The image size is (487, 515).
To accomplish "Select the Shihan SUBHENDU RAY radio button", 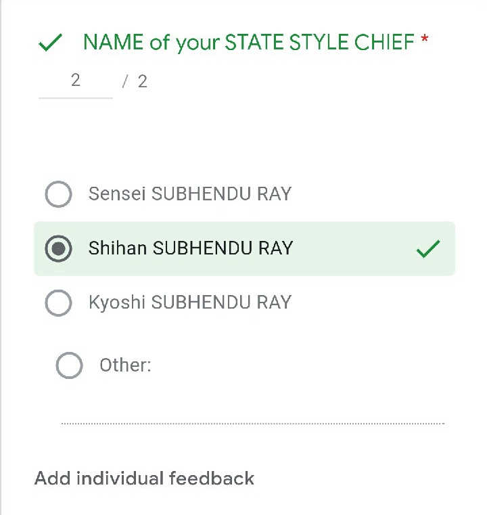I will 58,248.
